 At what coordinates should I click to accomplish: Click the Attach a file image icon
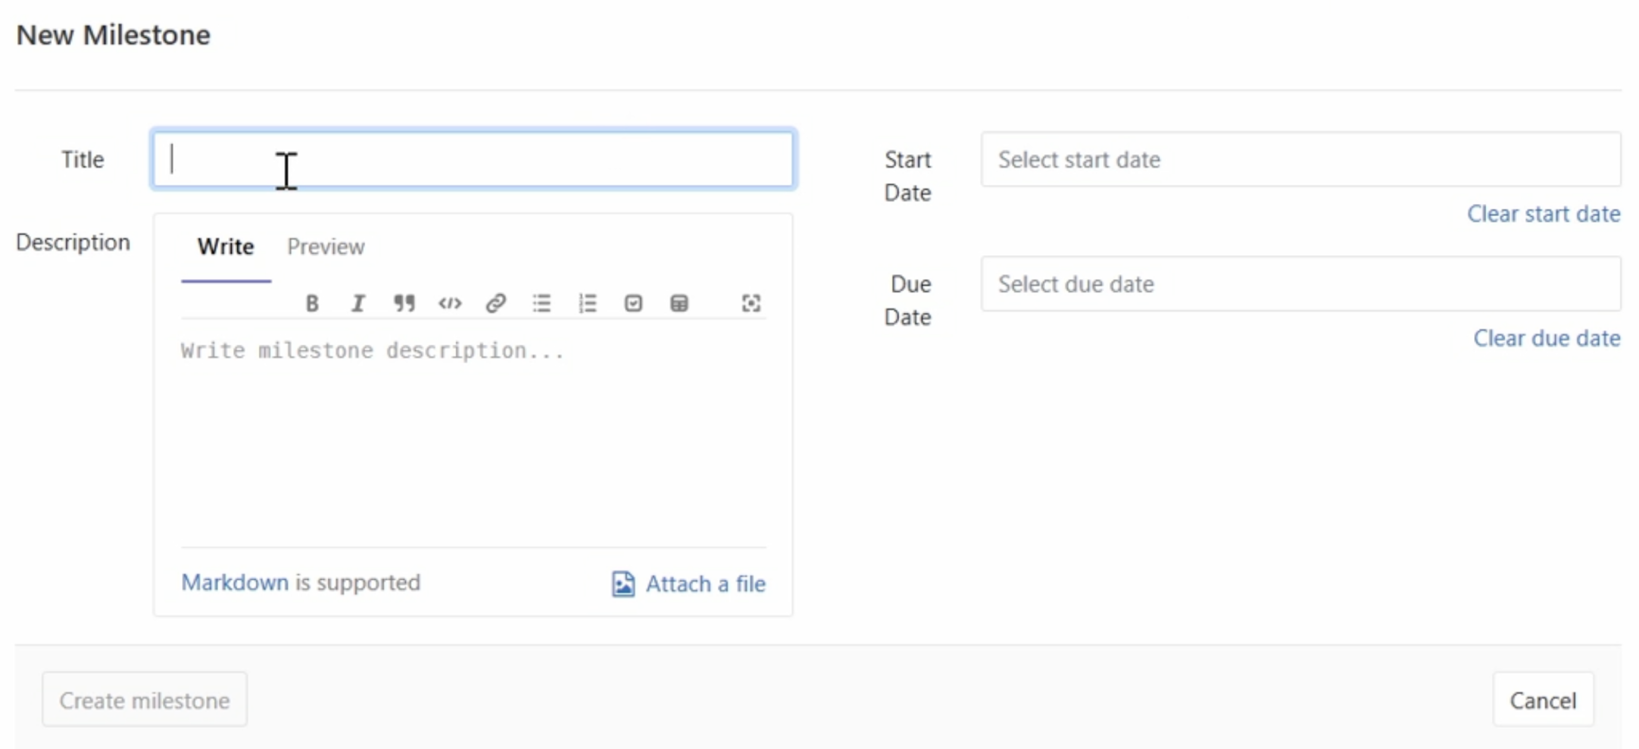tap(623, 584)
